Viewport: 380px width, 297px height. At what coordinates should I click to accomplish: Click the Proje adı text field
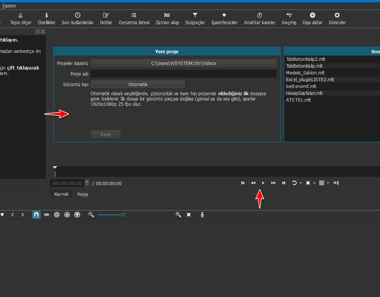183,74
